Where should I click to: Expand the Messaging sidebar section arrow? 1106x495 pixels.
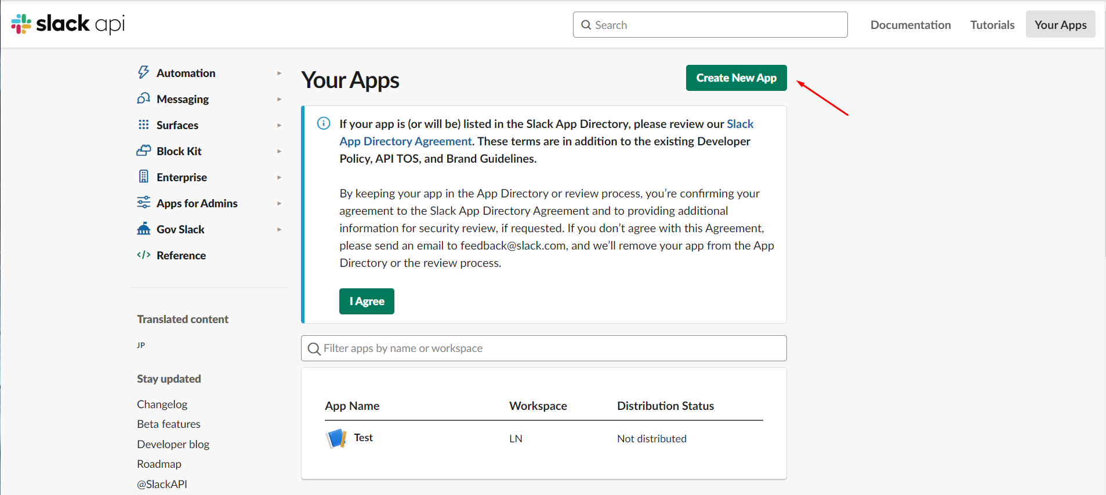click(279, 99)
